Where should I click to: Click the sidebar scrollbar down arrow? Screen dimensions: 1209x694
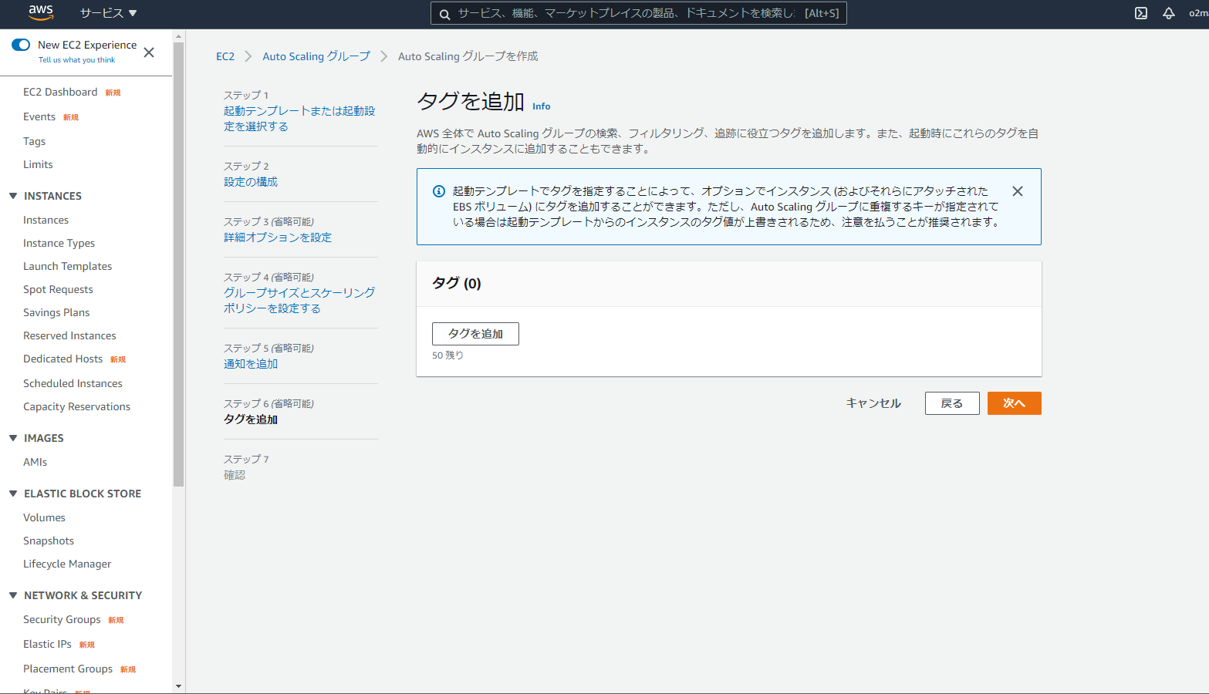pyautogui.click(x=179, y=686)
